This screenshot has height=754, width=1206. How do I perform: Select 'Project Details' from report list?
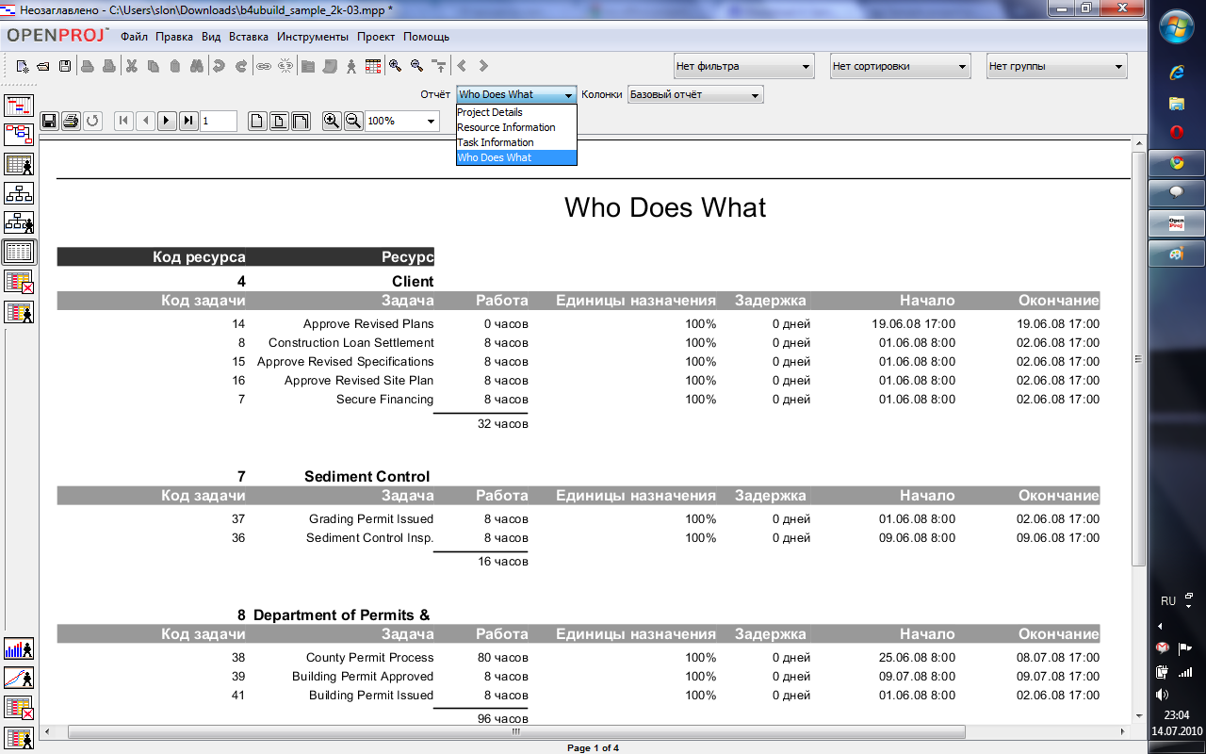click(x=516, y=112)
